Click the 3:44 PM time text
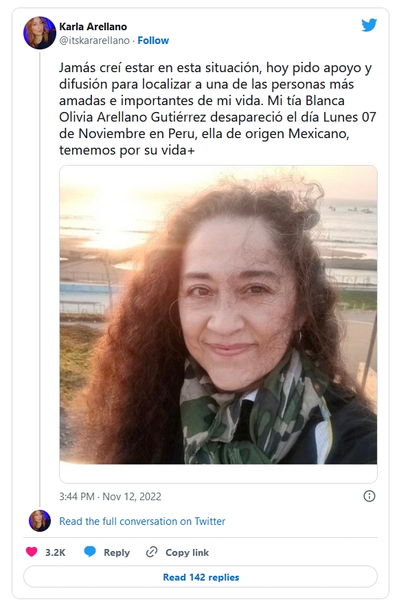Image resolution: width=399 pixels, height=606 pixels. (77, 496)
